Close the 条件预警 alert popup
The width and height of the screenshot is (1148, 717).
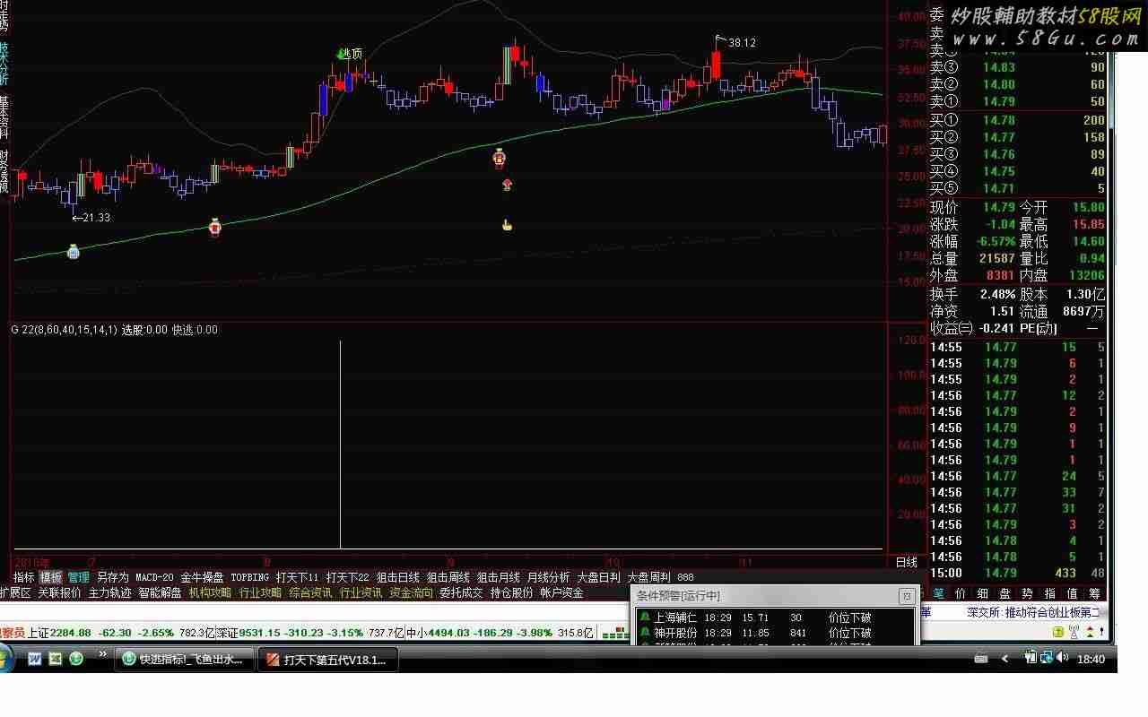pyautogui.click(x=907, y=596)
